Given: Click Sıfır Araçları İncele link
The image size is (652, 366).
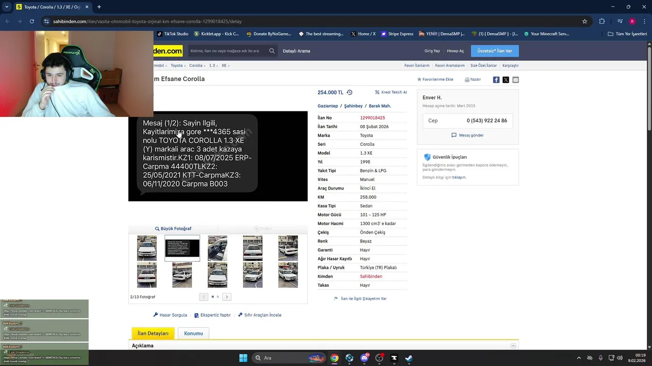Looking at the screenshot, I should pos(260,315).
